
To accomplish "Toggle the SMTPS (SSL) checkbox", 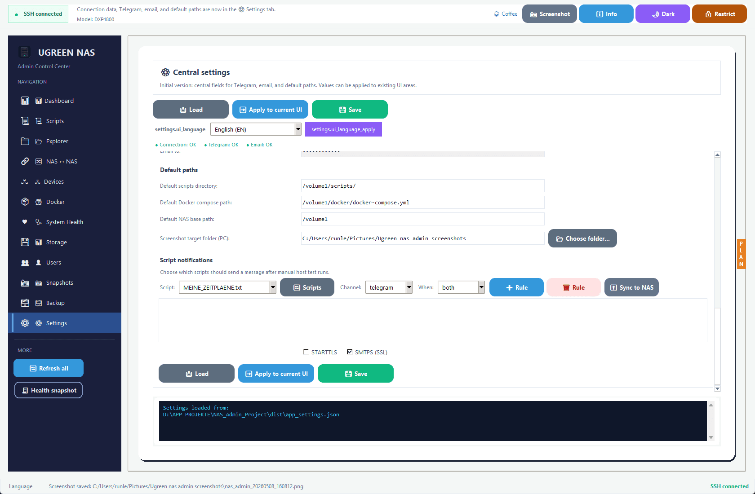I will 350,352.
